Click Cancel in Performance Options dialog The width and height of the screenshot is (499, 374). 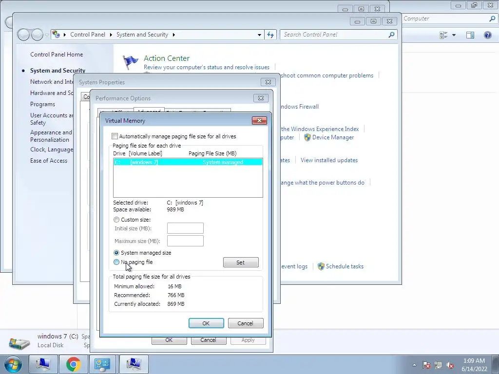pyautogui.click(x=209, y=340)
